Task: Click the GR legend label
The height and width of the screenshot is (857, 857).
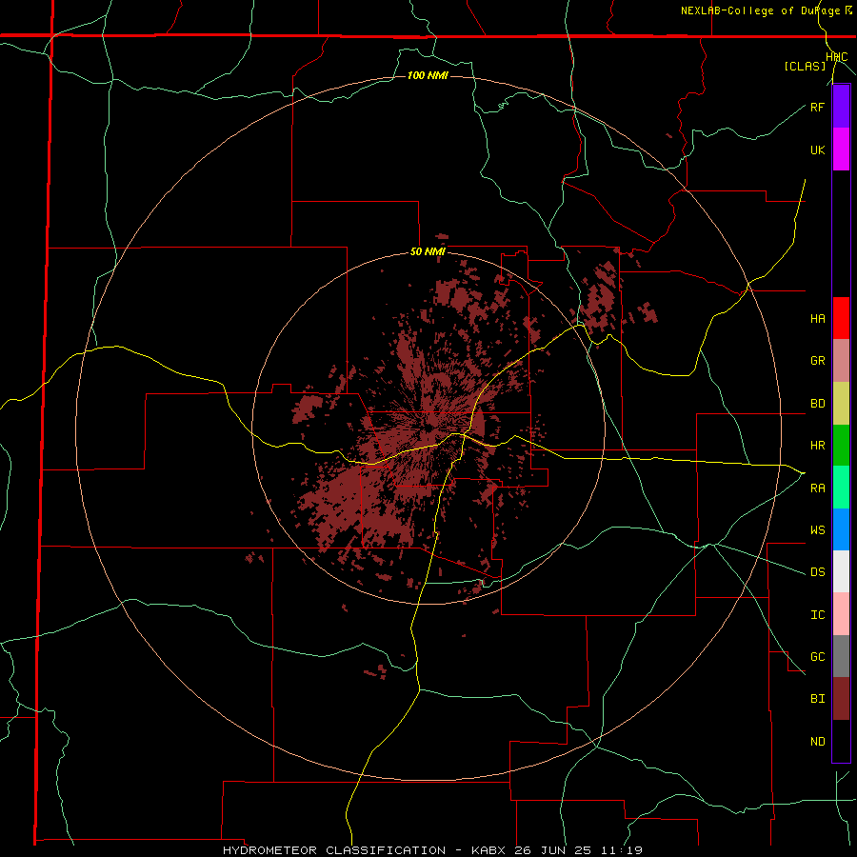Action: click(x=817, y=361)
